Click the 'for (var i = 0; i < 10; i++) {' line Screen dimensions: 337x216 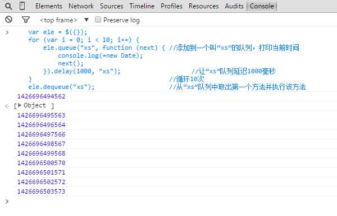[84, 40]
